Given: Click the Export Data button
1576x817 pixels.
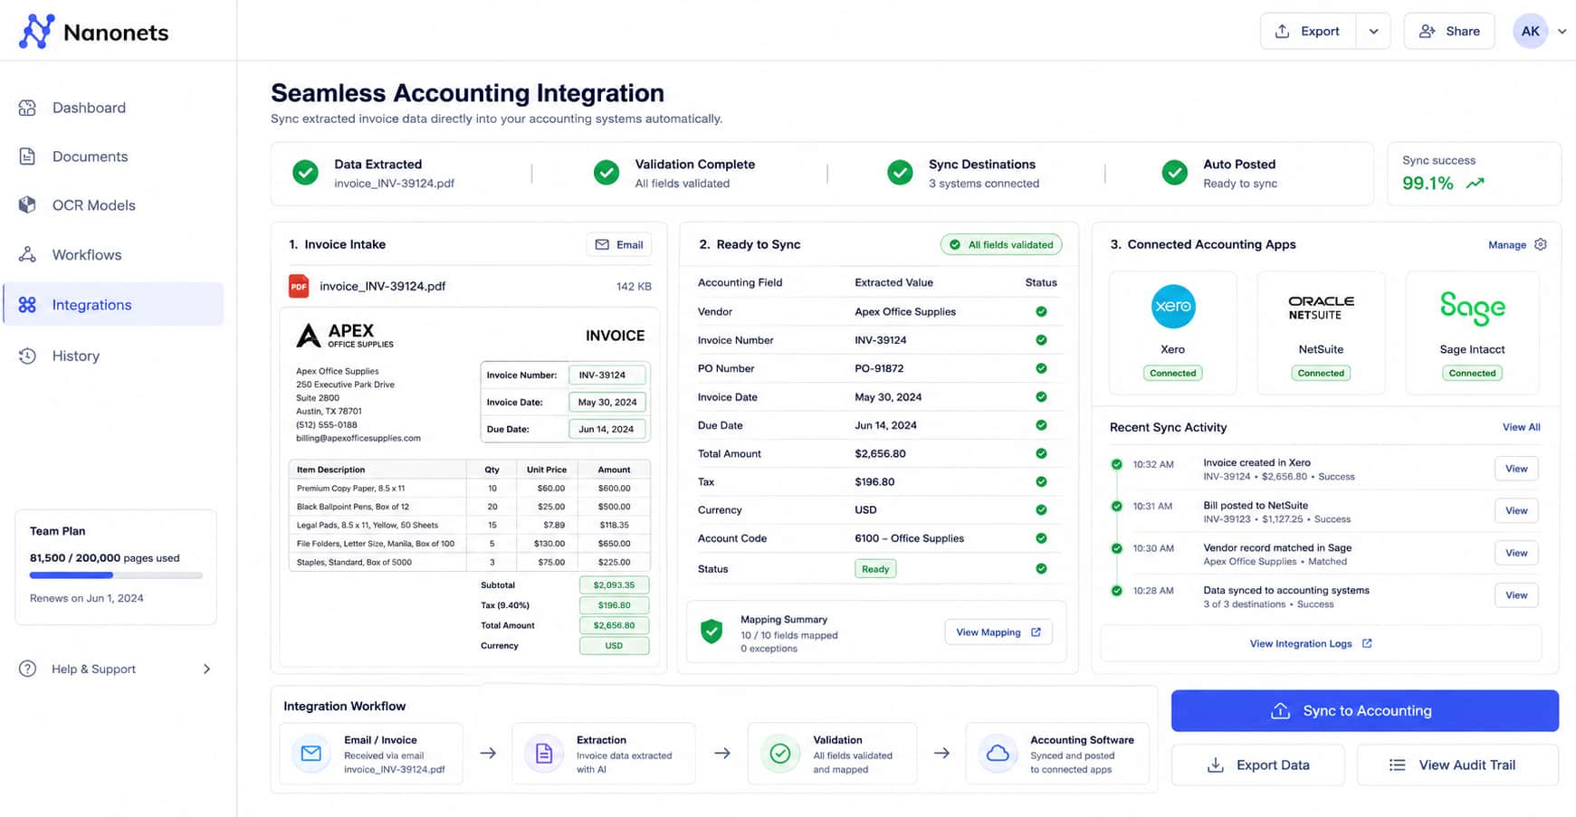Looking at the screenshot, I should click(x=1258, y=765).
